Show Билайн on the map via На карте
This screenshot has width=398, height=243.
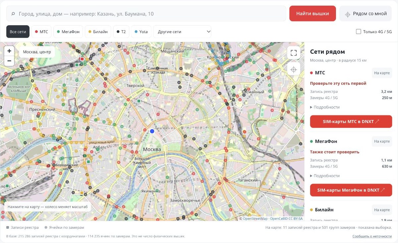pyautogui.click(x=382, y=210)
